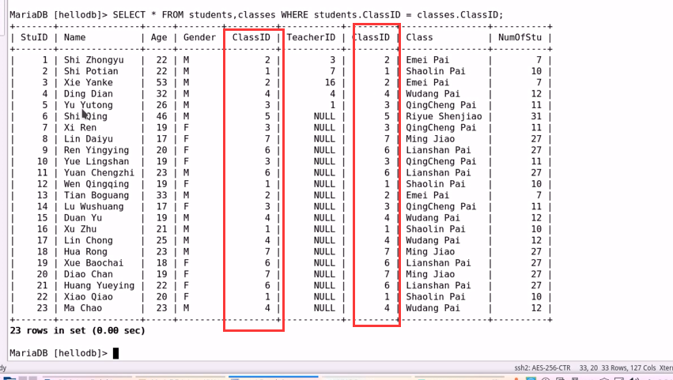Click the Gender column header

[199, 37]
